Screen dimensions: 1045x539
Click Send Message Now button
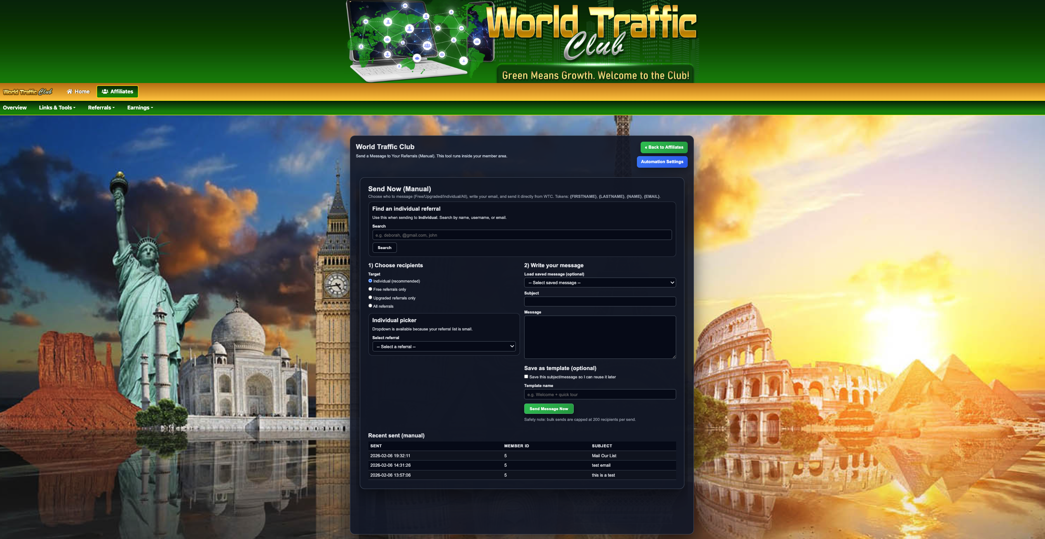549,409
